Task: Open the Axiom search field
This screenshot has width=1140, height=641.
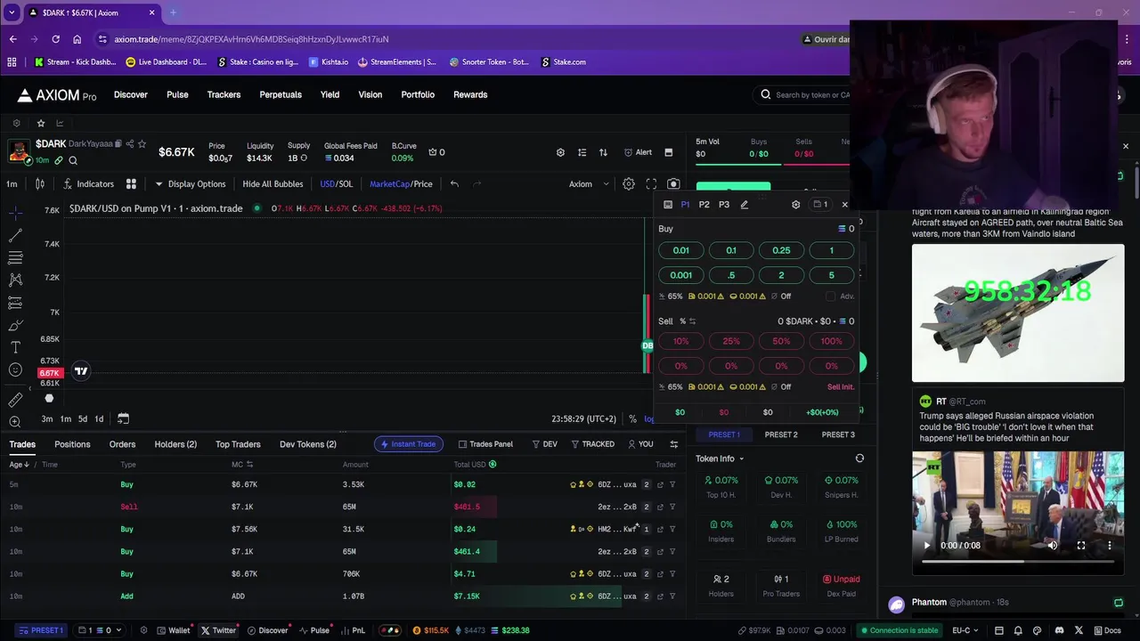Action: tap(806, 94)
